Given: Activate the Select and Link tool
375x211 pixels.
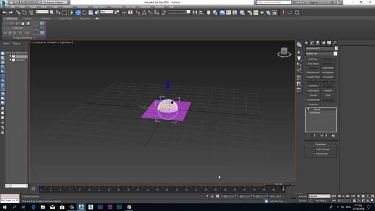Looking at the screenshot, I should click(x=18, y=12).
